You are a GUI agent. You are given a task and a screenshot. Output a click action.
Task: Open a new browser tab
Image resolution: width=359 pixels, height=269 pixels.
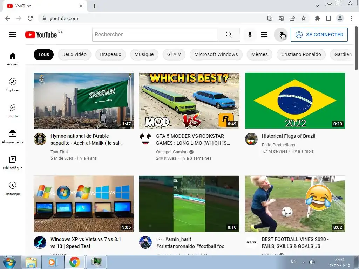95,6
